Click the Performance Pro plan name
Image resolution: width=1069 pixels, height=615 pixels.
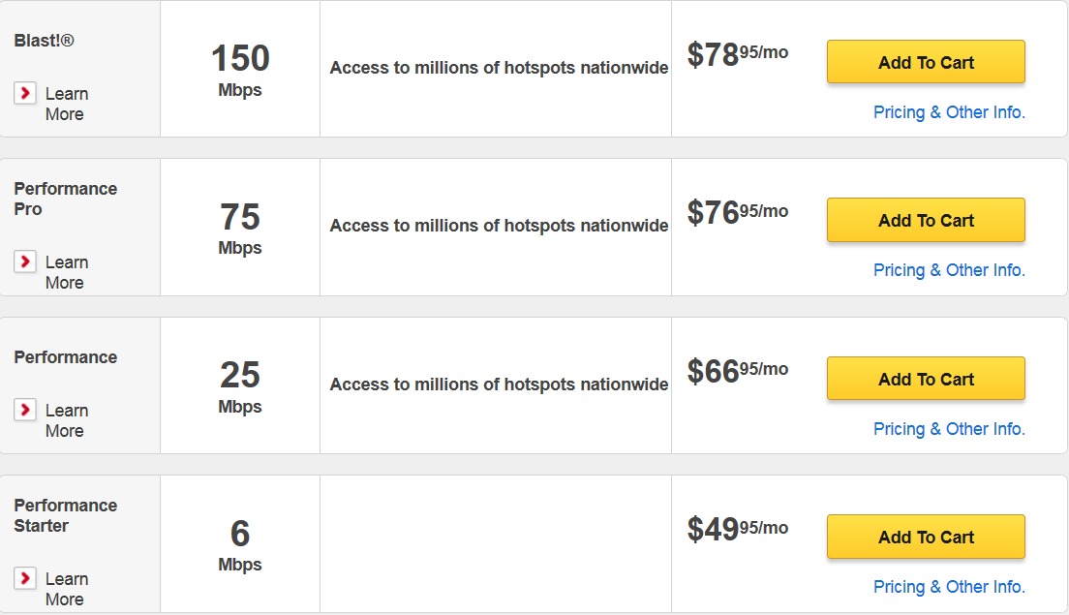[x=65, y=199]
